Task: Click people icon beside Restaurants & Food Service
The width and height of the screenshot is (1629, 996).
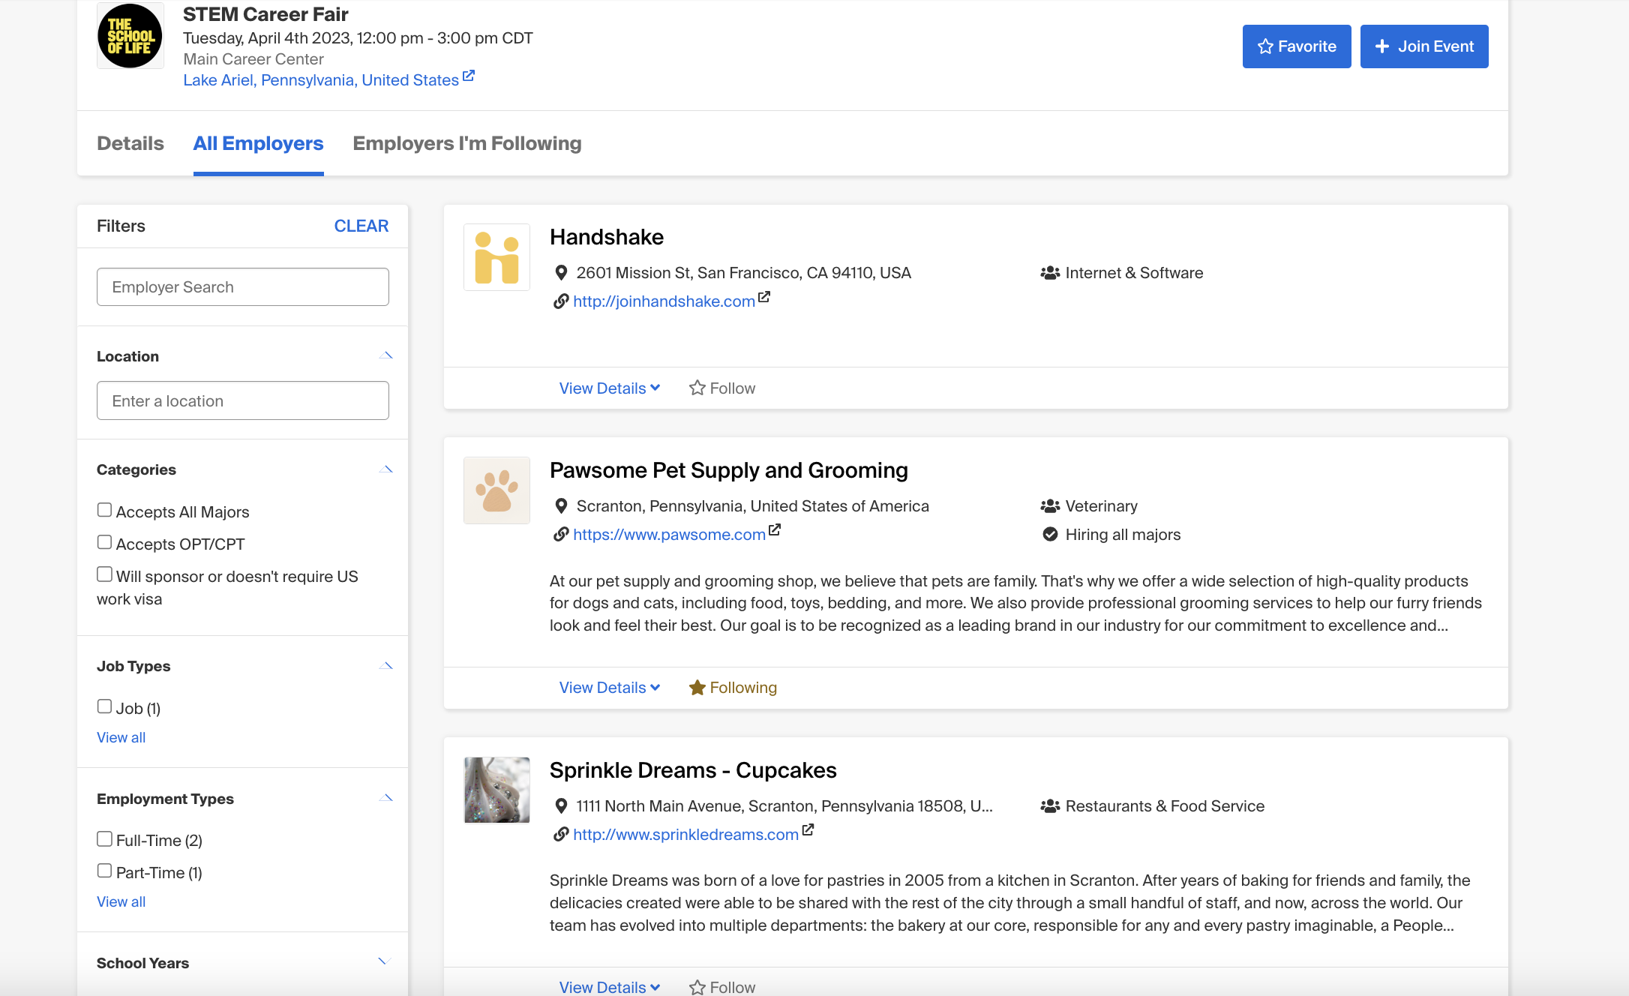Action: [1050, 806]
